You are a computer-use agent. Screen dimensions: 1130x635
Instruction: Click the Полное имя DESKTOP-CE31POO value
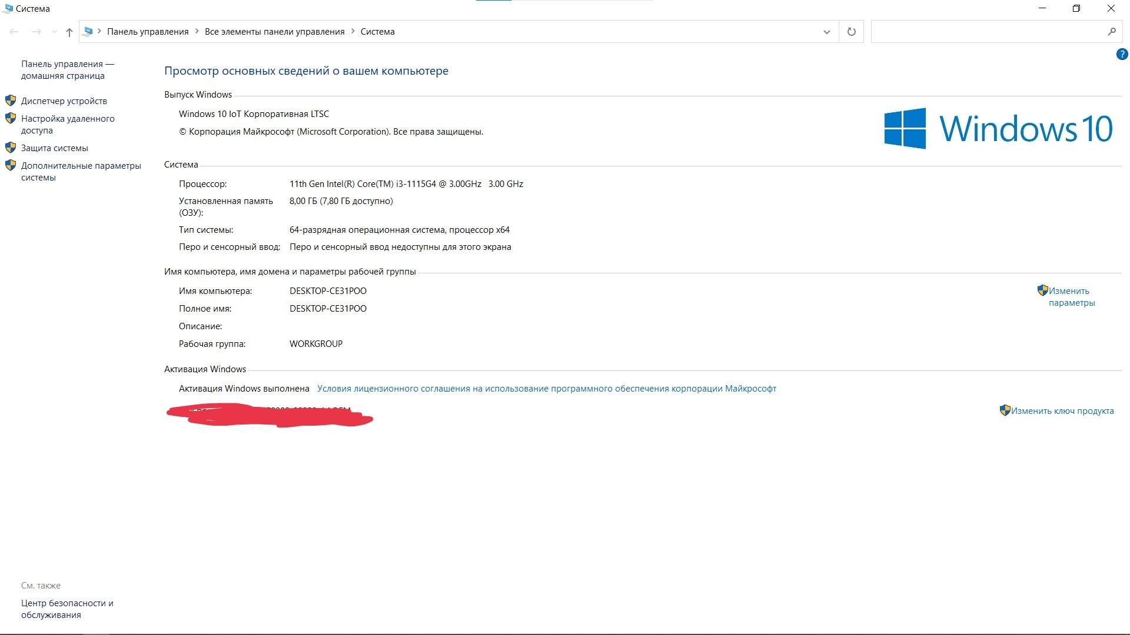[328, 309]
